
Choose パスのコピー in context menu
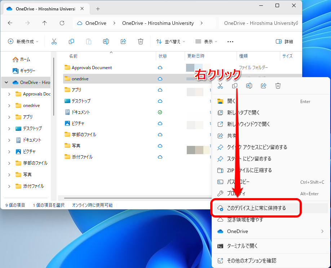(x=271, y=182)
